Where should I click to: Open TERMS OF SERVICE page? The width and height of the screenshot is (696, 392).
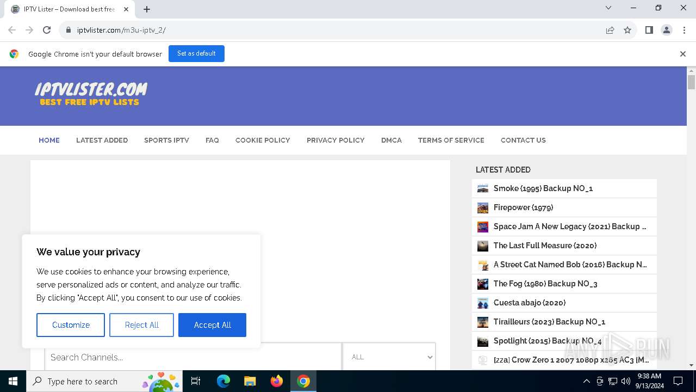(451, 140)
